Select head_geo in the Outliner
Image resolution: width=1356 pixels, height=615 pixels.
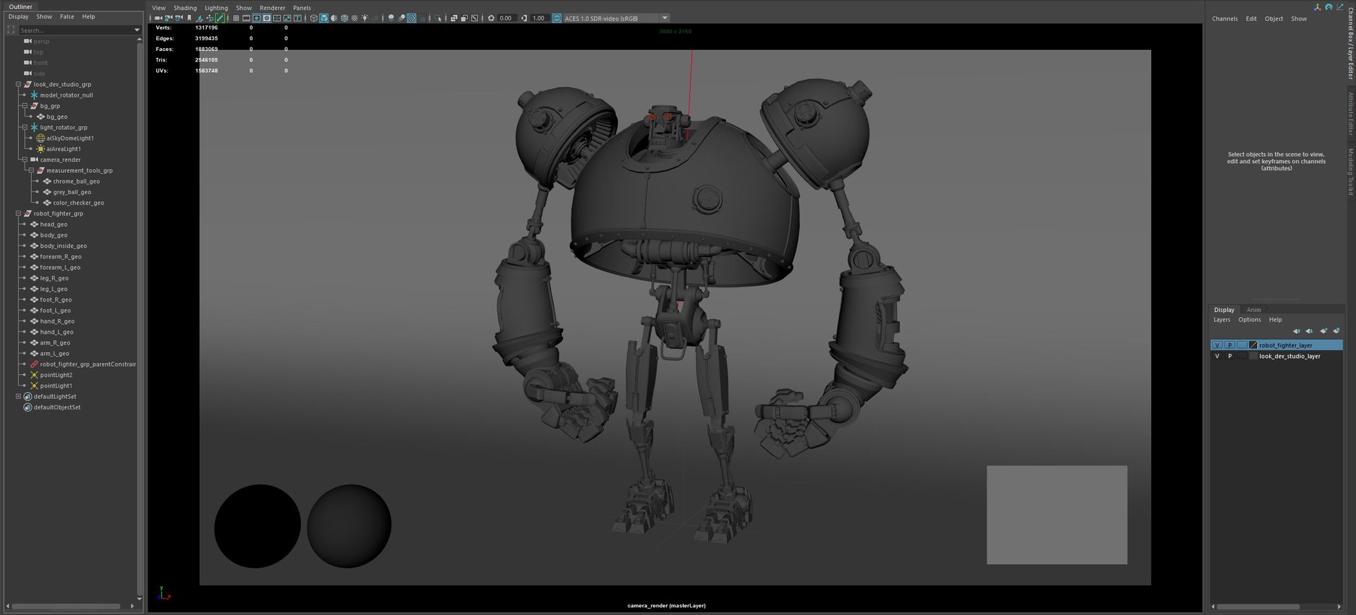(54, 224)
